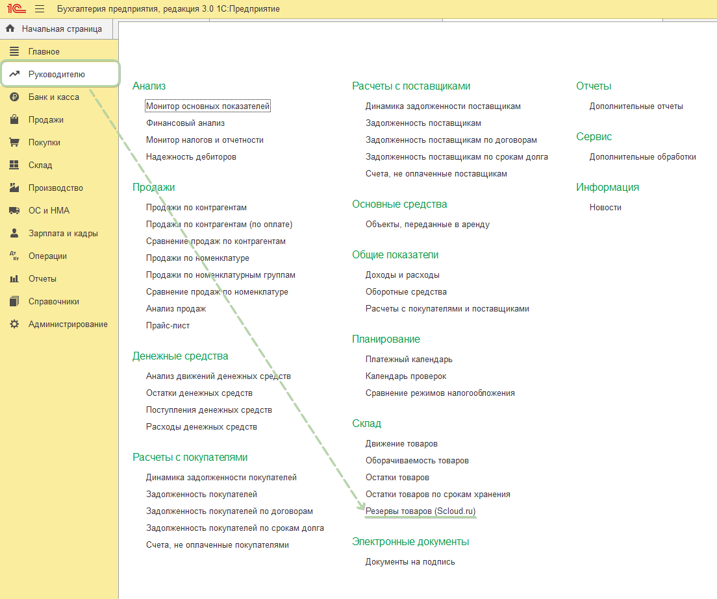Click the Банк и касса ruble icon
Screen dimensions: 717x599
[15, 97]
